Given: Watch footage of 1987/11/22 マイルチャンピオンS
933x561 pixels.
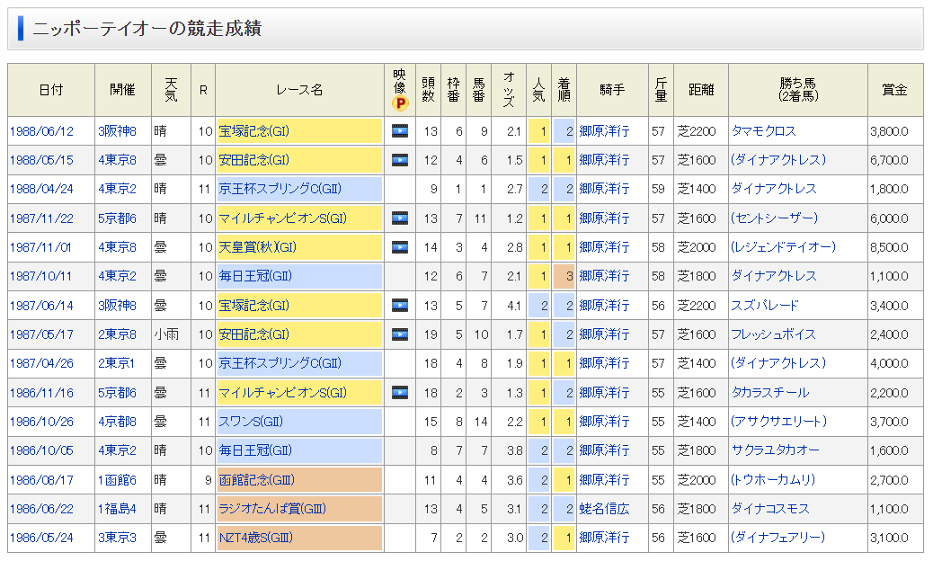Looking at the screenshot, I should pyautogui.click(x=400, y=218).
